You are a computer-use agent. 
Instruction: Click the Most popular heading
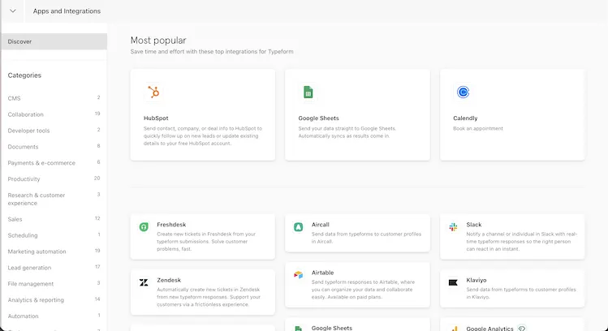[158, 41]
